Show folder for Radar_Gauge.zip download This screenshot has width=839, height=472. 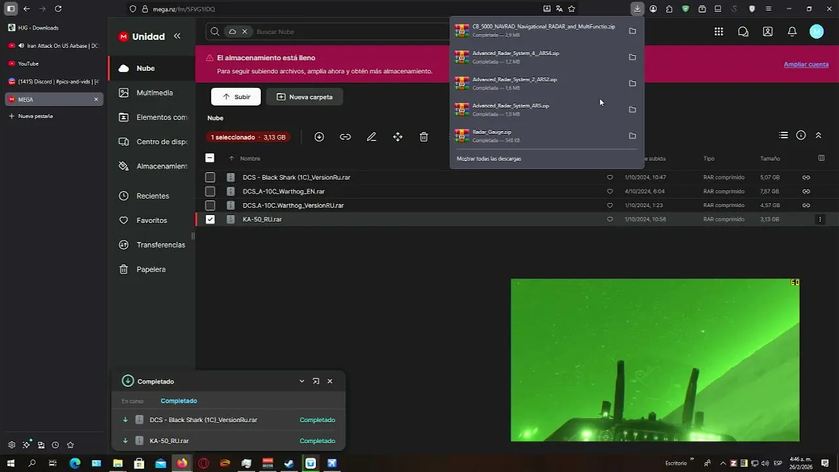tap(633, 136)
